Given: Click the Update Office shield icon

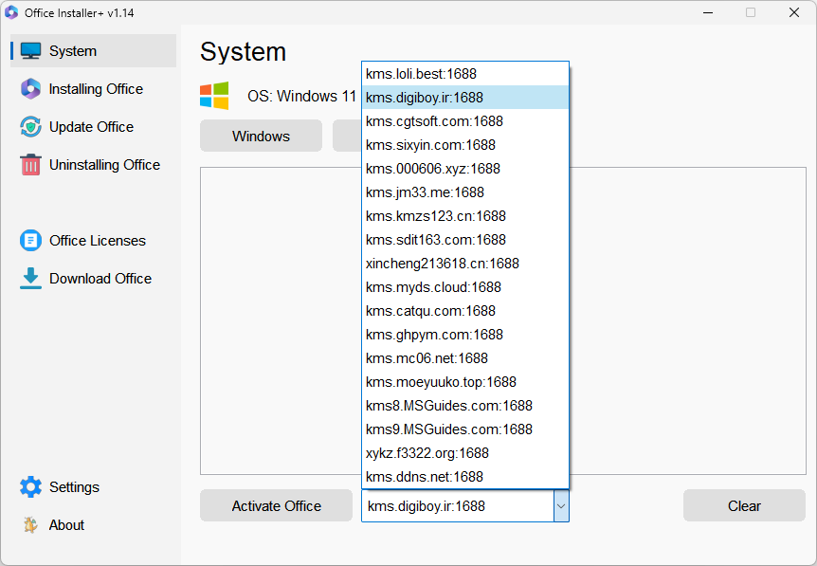Looking at the screenshot, I should pyautogui.click(x=30, y=127).
